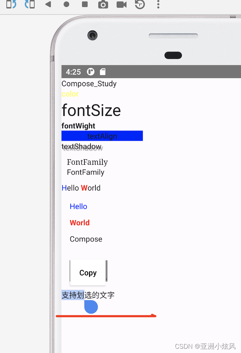Click the Copy popup button
241x353 pixels.
(x=88, y=273)
